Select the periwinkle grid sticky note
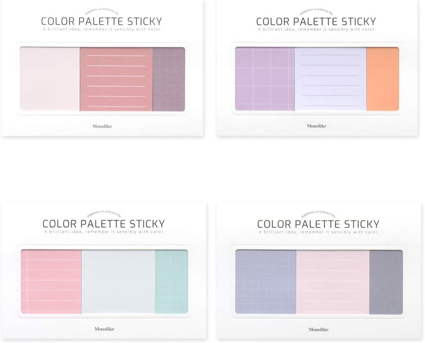 click(266, 282)
